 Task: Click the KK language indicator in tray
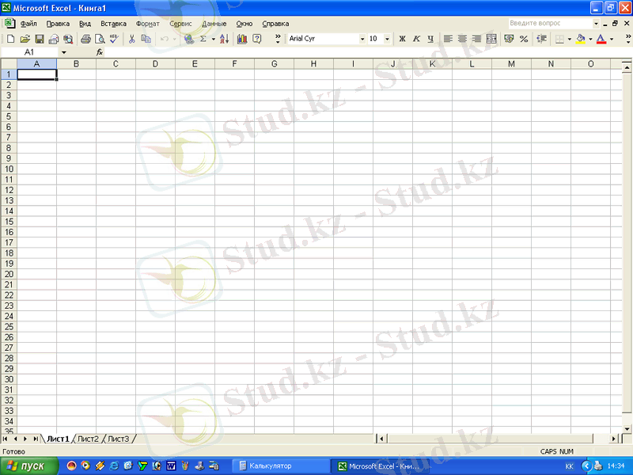click(569, 466)
